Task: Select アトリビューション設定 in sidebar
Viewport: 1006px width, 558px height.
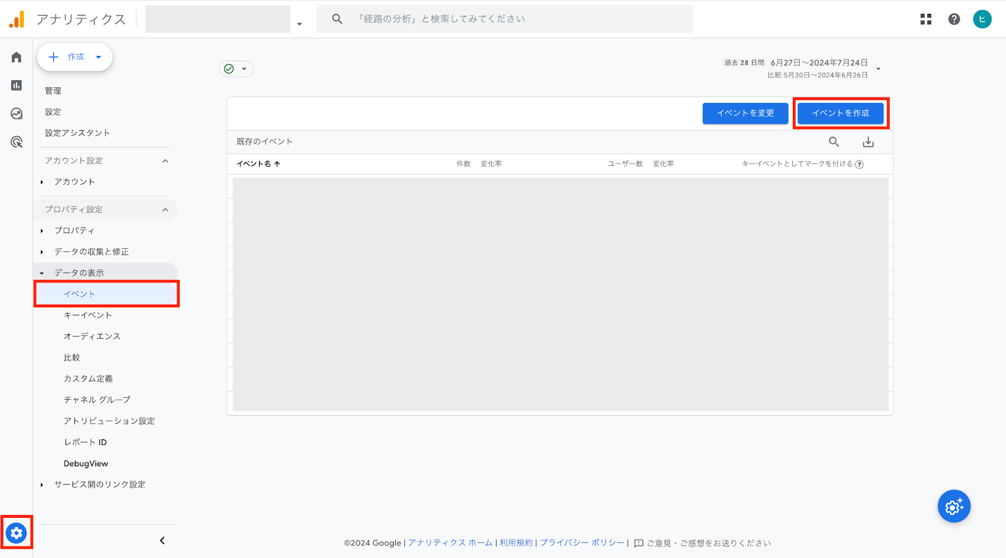Action: click(x=109, y=422)
